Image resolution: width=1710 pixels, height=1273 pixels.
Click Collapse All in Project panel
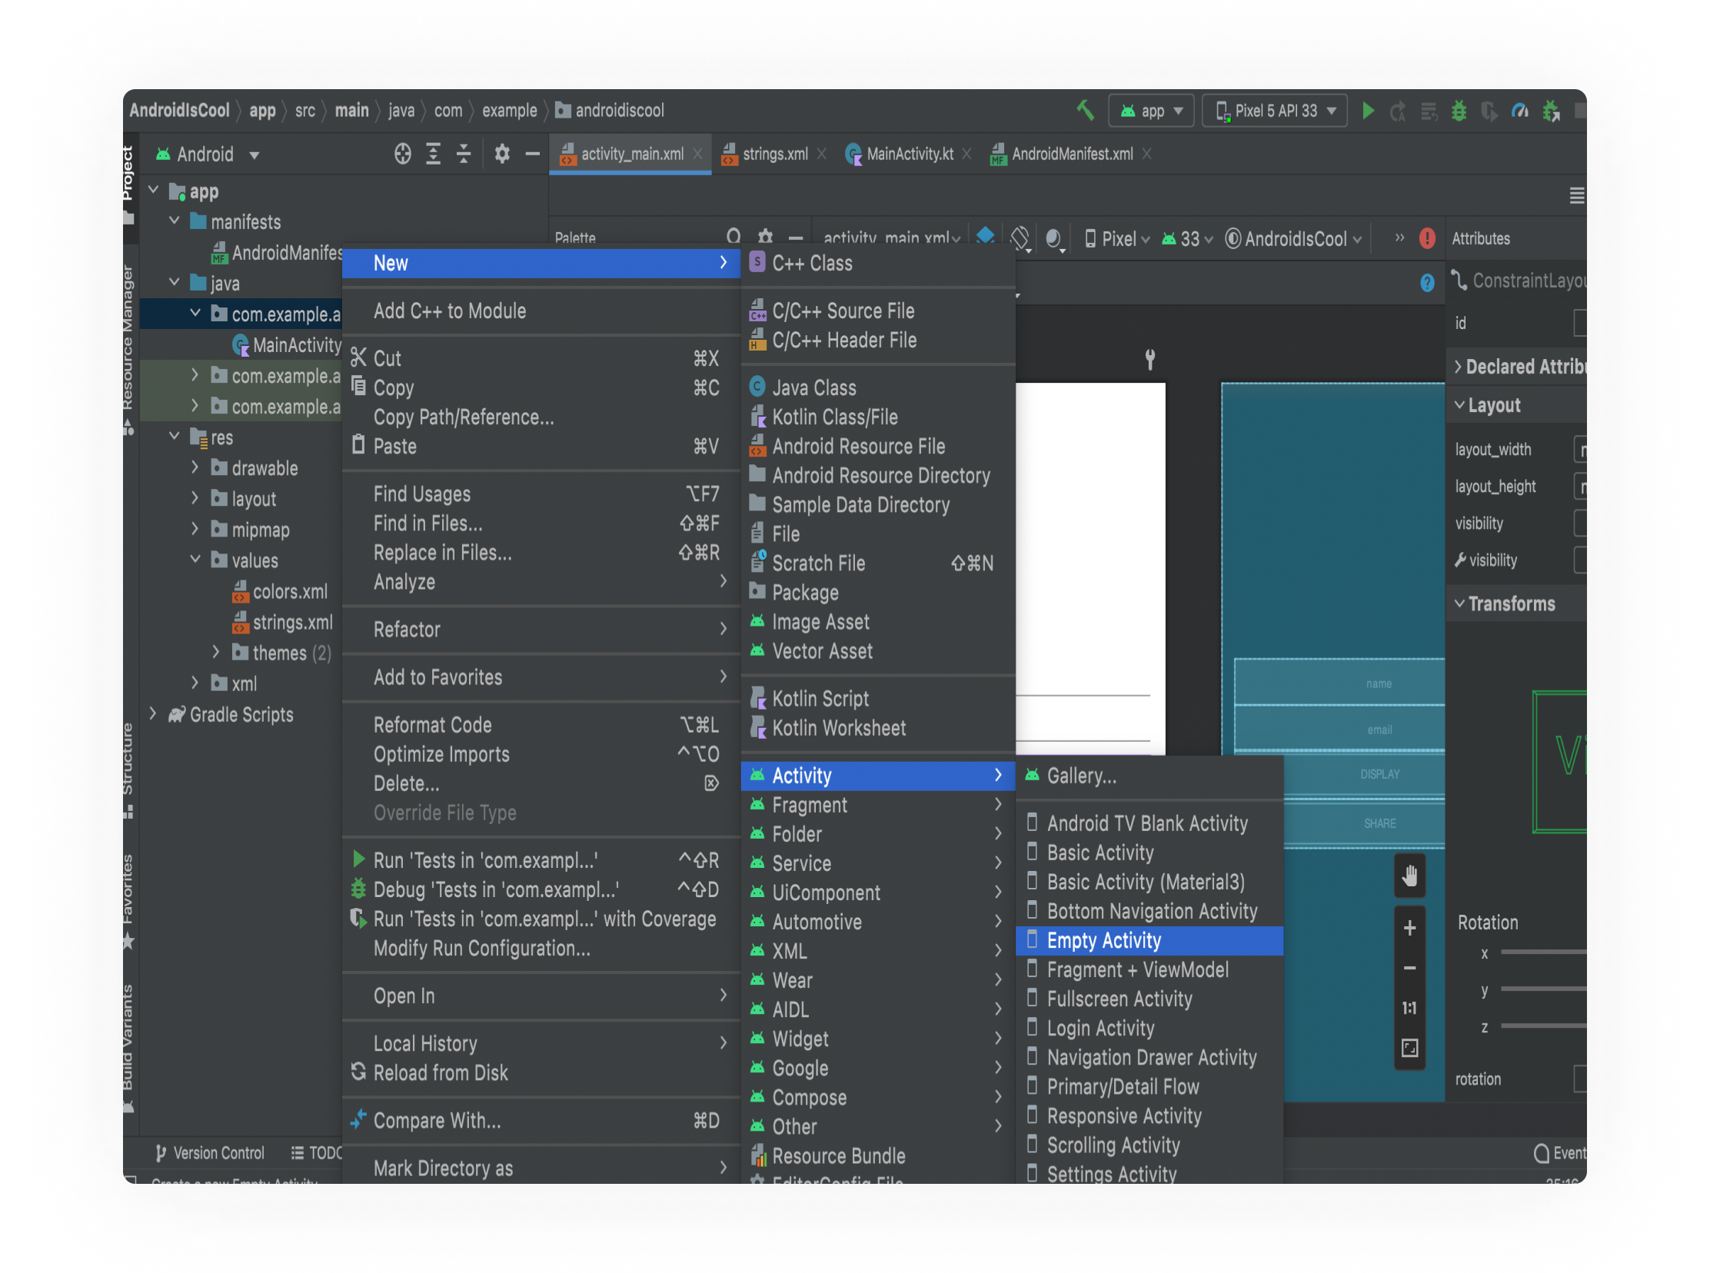(463, 154)
